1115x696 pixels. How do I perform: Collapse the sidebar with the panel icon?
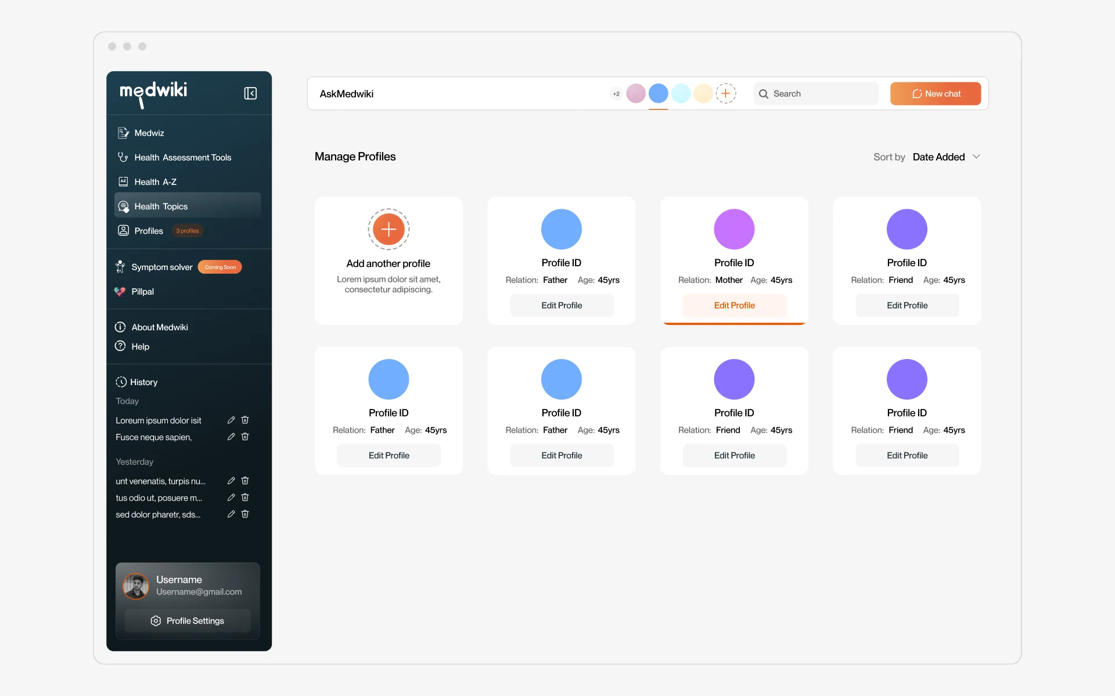coord(250,93)
